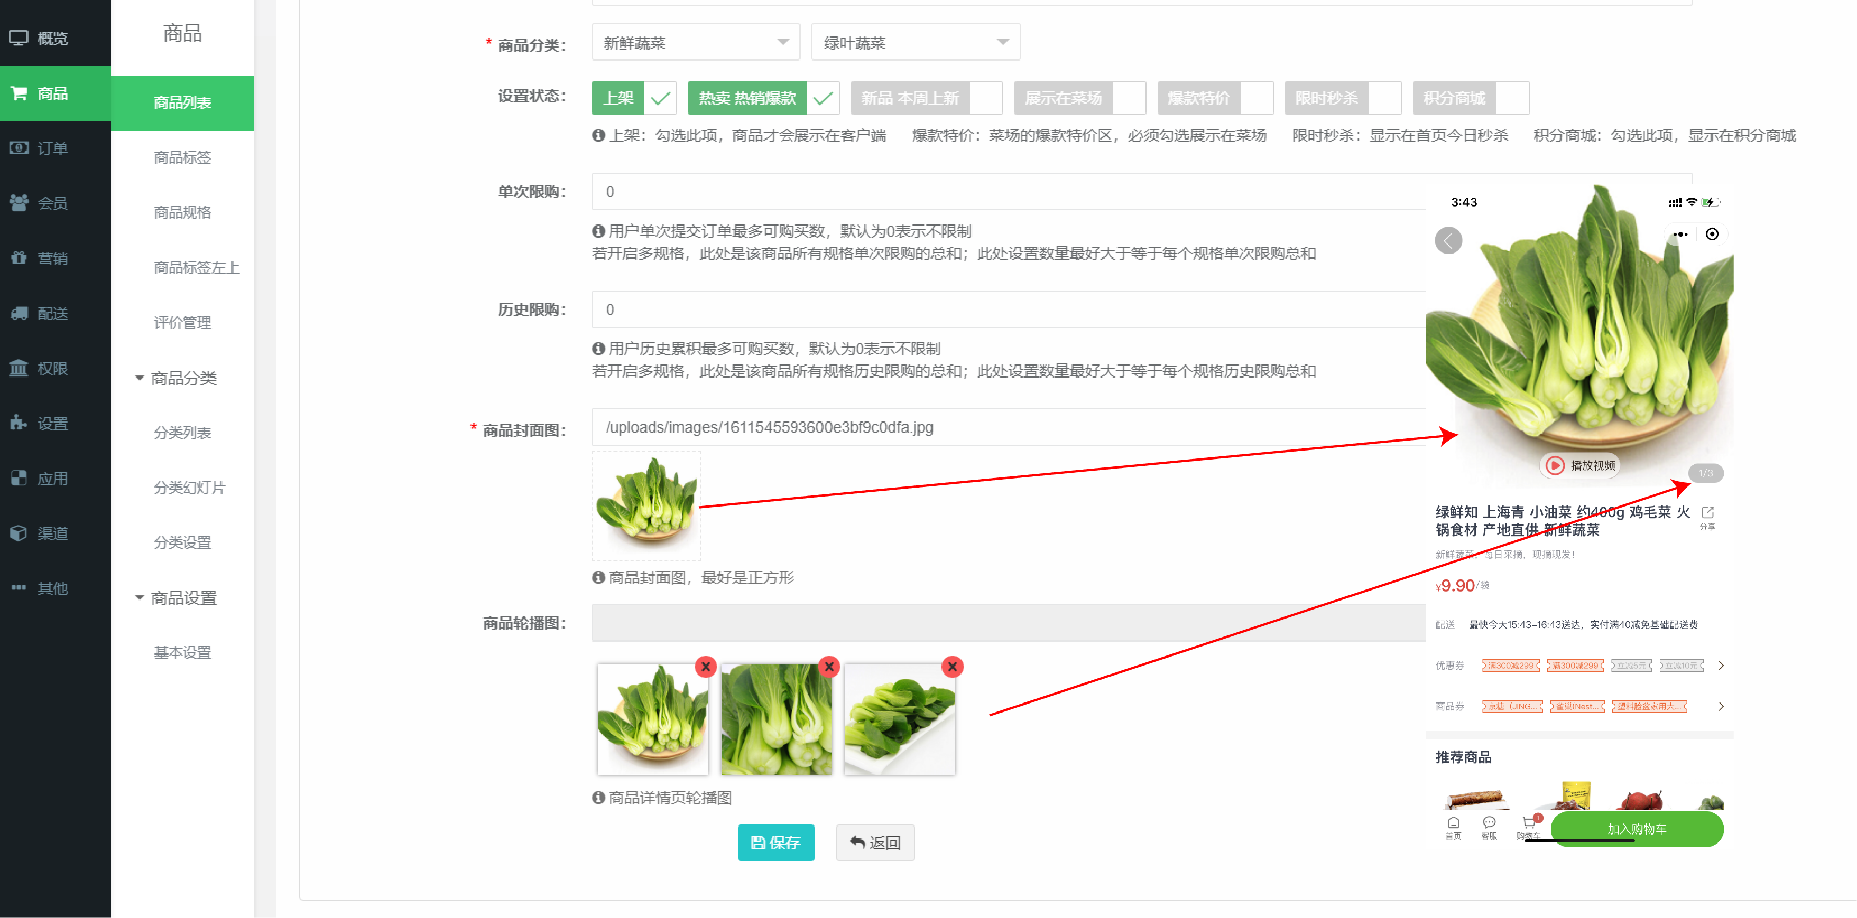Delete third carousel image with red X
The height and width of the screenshot is (918, 1857).
[951, 667]
